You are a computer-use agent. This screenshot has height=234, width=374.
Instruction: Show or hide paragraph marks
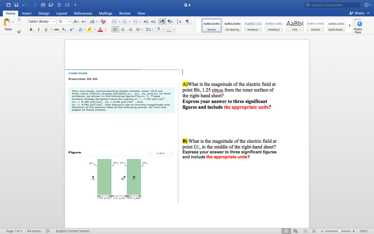click(187, 22)
